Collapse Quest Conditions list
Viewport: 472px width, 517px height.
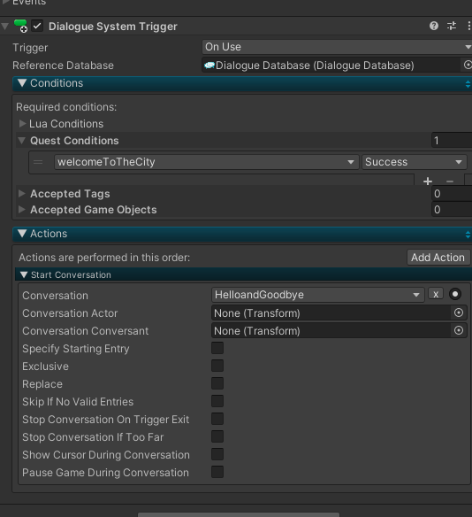(22, 141)
